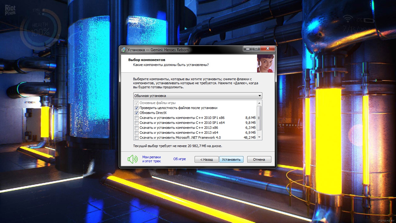Cancel setup with the "Отмена" button

coord(259,160)
